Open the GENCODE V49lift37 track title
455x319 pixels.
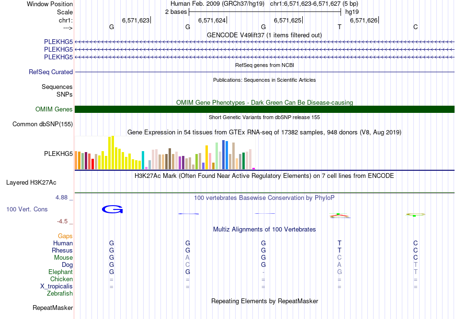point(264,35)
